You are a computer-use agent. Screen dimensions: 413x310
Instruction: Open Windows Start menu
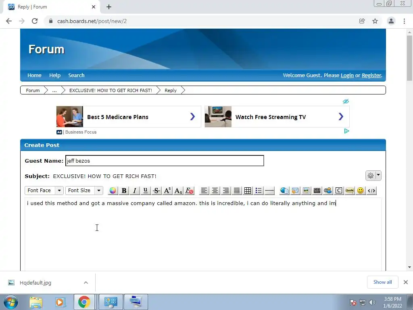[x=11, y=302]
